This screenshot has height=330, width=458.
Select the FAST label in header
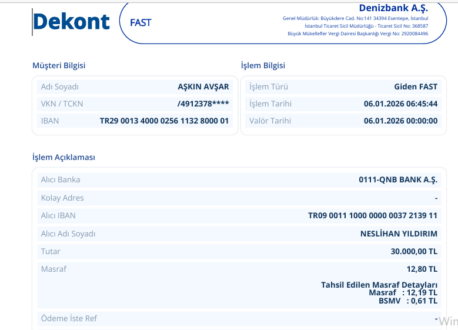pyautogui.click(x=141, y=22)
